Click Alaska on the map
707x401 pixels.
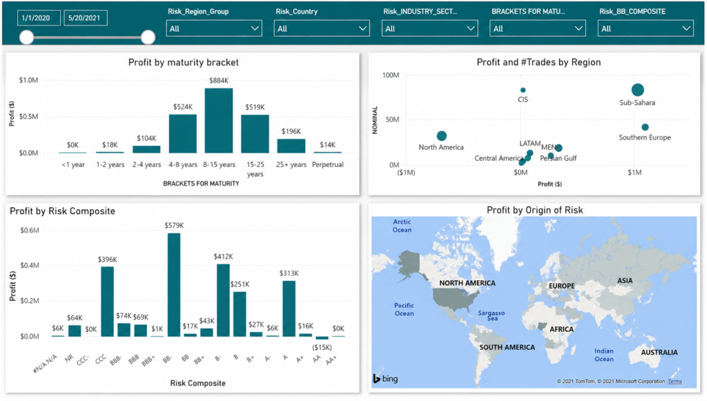(x=408, y=264)
